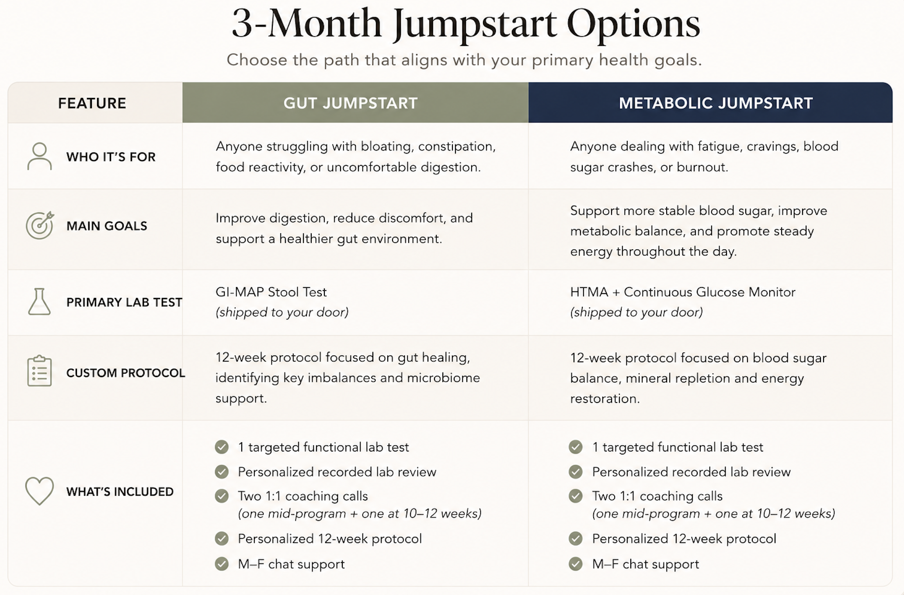This screenshot has width=904, height=595.
Task: Click the What's Included row label
Action: pyautogui.click(x=120, y=491)
